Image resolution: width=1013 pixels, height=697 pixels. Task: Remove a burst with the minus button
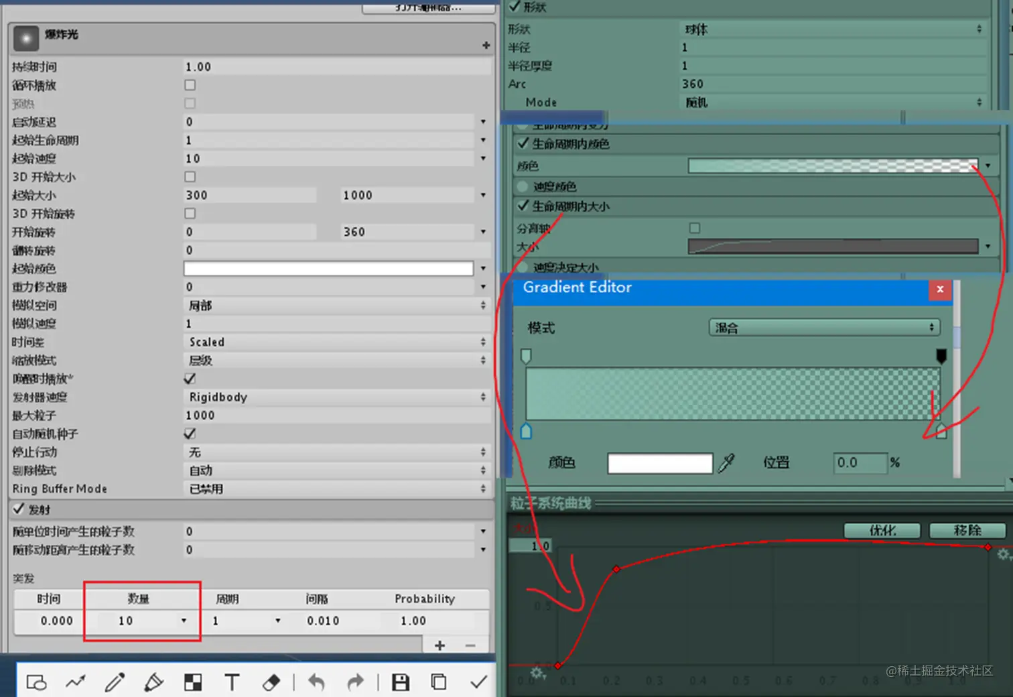click(470, 645)
